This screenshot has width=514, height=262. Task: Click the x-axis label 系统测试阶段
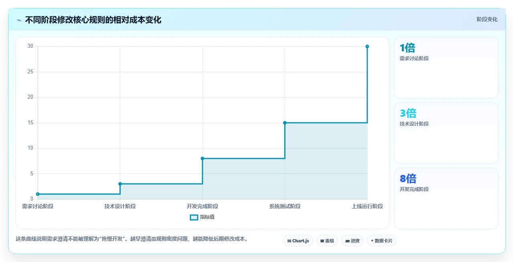point(285,206)
